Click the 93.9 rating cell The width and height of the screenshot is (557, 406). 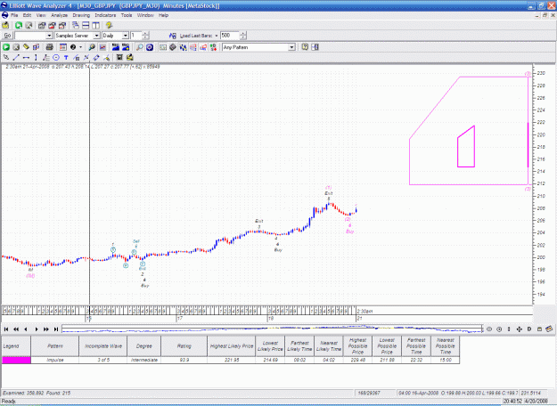click(x=184, y=361)
